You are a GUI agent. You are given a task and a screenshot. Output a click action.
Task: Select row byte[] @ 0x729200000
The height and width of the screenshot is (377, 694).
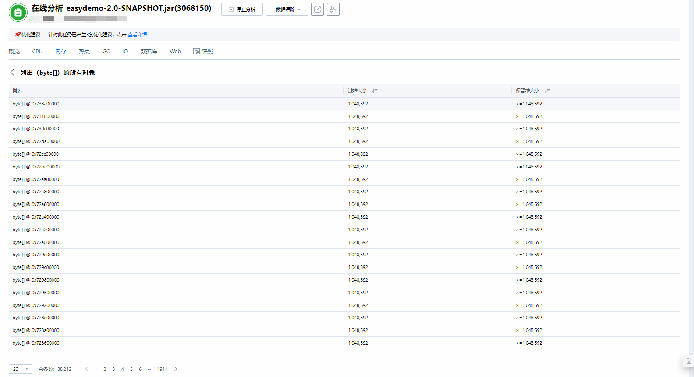tap(344, 305)
